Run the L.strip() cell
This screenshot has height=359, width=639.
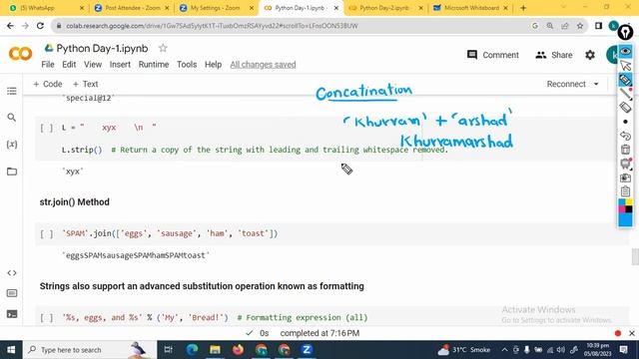[47, 128]
